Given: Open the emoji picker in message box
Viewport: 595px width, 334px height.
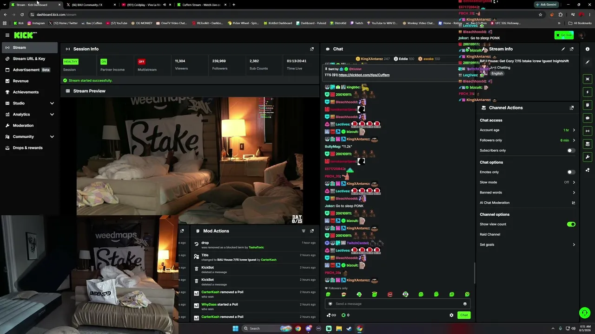Looking at the screenshot, I should [x=465, y=304].
